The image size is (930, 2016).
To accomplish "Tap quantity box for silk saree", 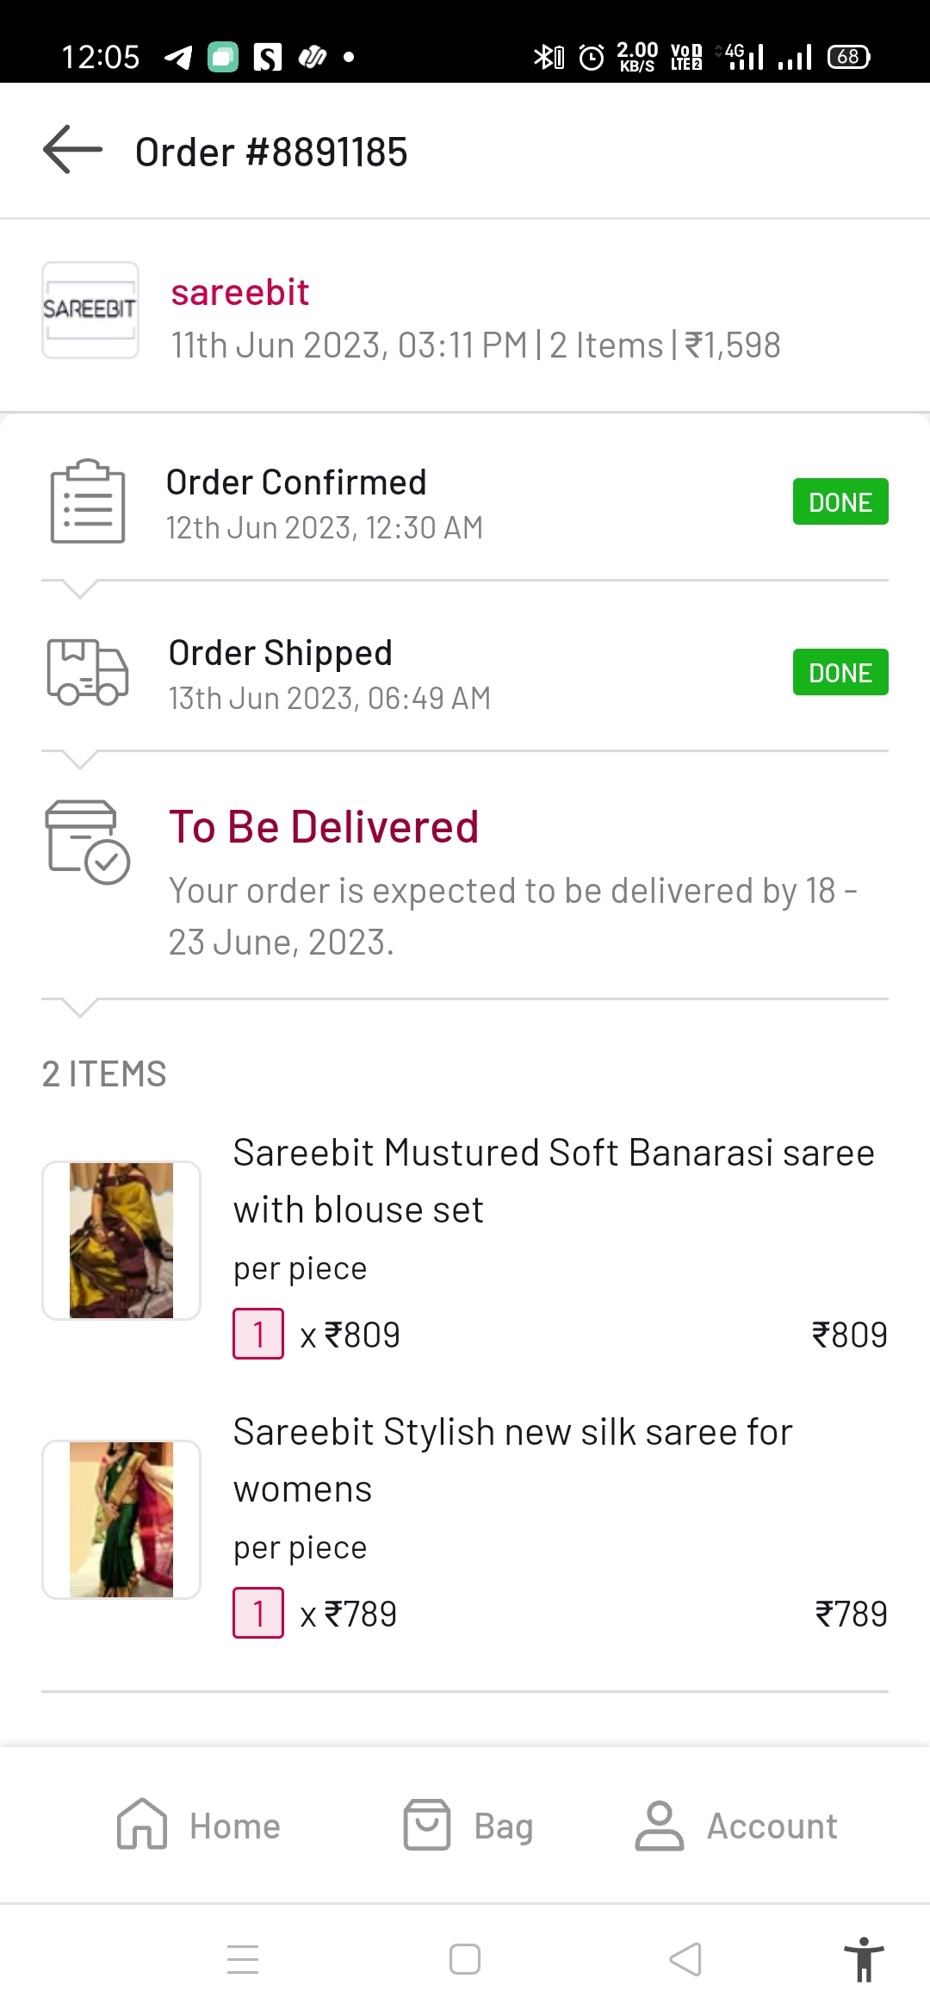I will [x=258, y=1613].
